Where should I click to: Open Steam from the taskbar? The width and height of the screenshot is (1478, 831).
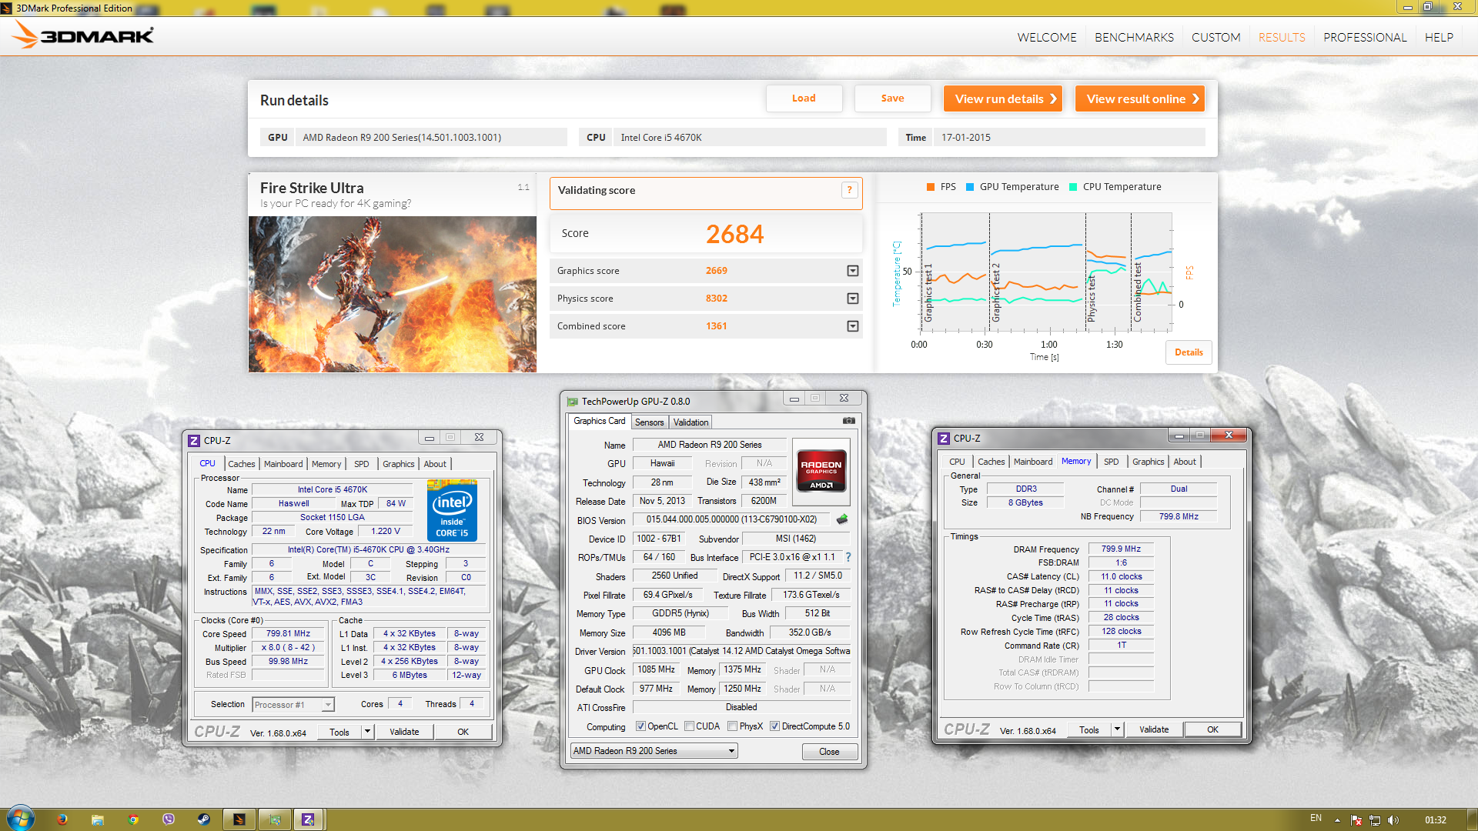[x=204, y=819]
